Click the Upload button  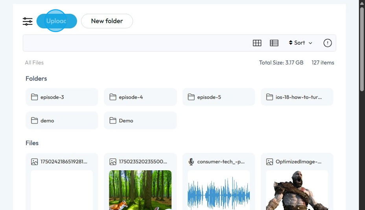pos(57,21)
